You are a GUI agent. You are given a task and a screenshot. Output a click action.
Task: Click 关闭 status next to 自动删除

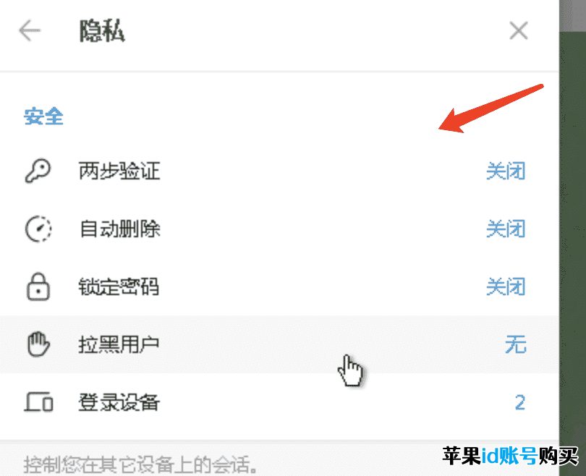[506, 229]
